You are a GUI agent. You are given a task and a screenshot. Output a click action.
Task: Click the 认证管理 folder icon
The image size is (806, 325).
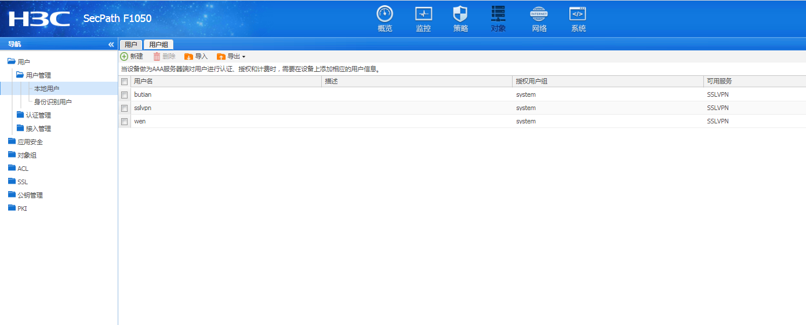(x=20, y=115)
